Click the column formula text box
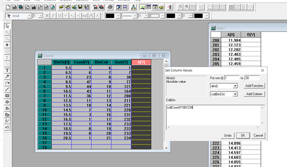This screenshot has height=167, width=287. [214, 115]
